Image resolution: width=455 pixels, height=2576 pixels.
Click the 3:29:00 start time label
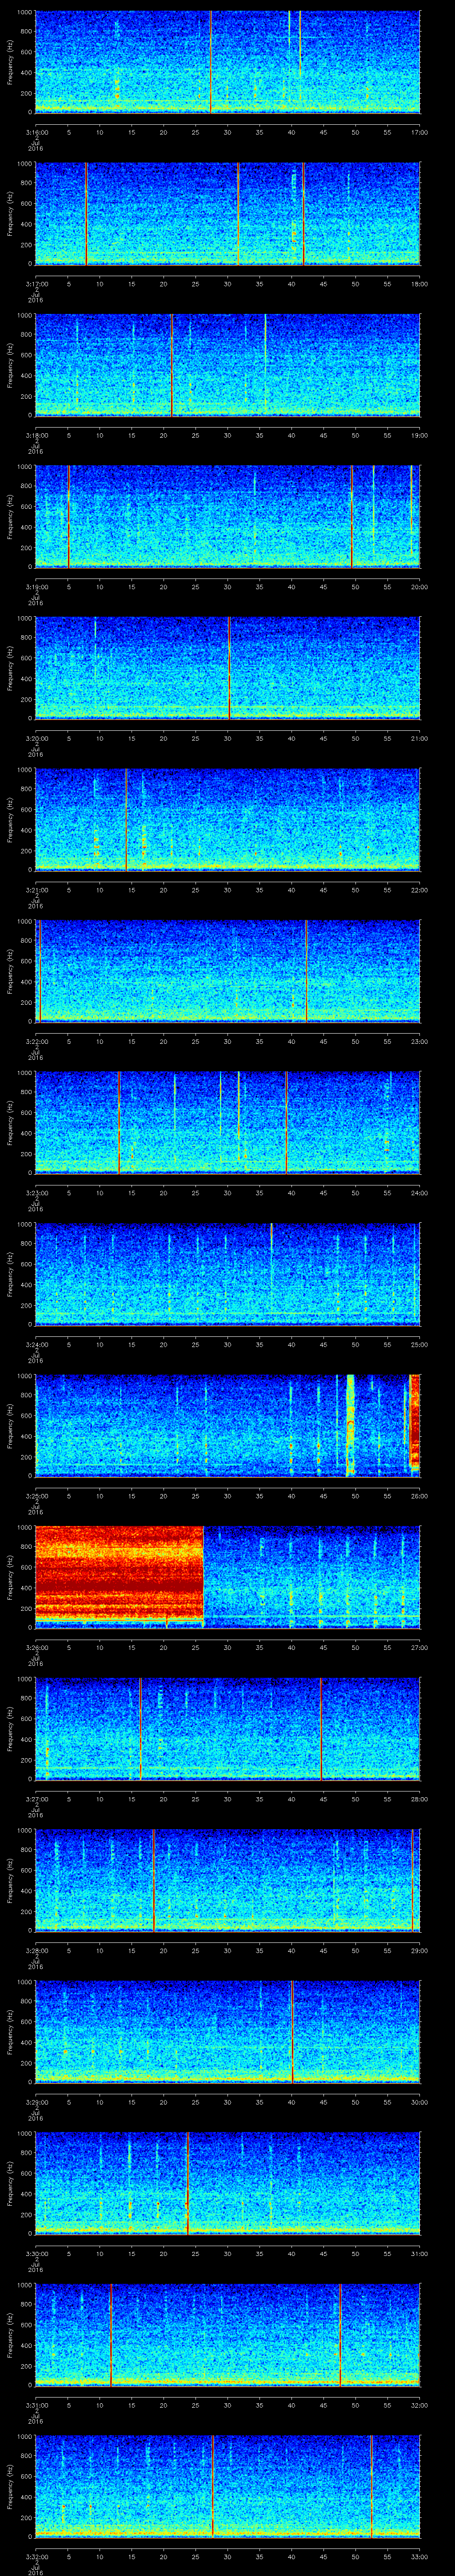pos(37,2102)
